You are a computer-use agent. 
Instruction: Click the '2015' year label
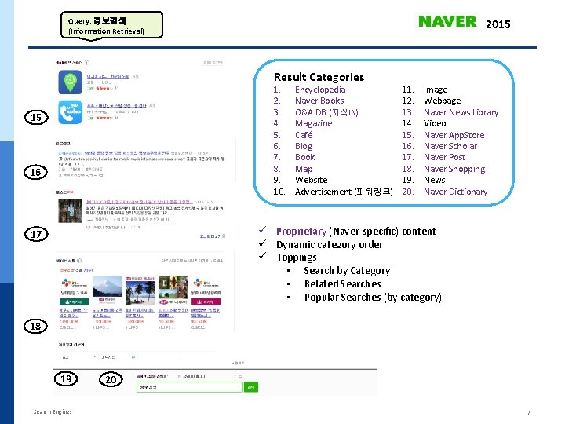(498, 24)
